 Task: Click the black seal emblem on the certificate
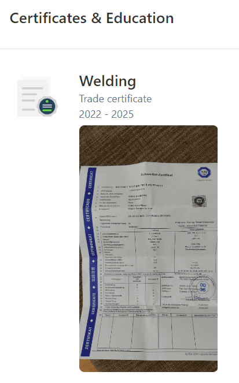coord(199,201)
